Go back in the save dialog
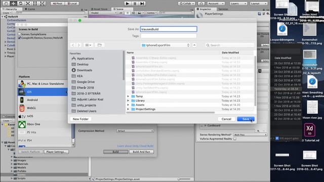 (x=73, y=45)
